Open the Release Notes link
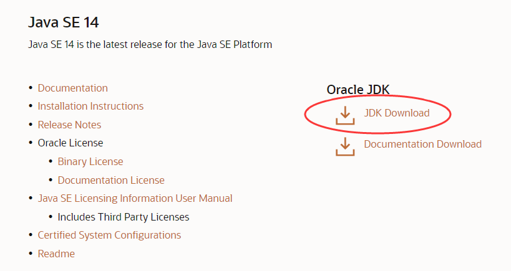The width and height of the screenshot is (511, 271). (69, 125)
